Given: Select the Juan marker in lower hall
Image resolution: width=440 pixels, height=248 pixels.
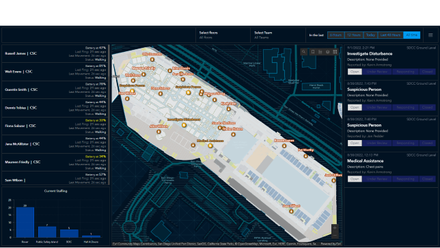Looking at the screenshot, I should point(291,211).
